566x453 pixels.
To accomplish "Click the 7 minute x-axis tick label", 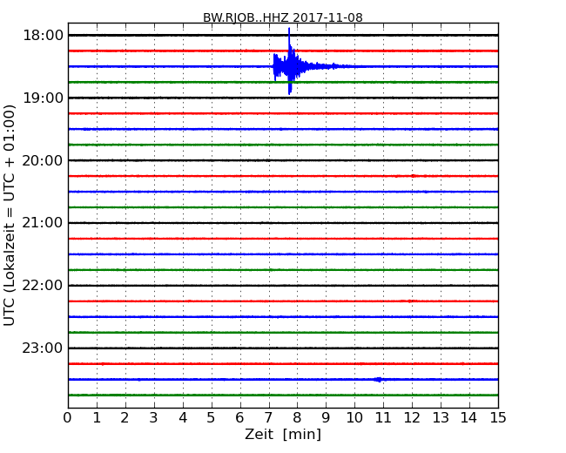I will coord(268,417).
